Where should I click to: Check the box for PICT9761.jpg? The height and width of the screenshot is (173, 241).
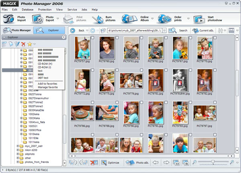141,38
